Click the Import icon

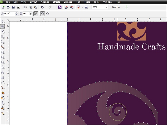67,7
